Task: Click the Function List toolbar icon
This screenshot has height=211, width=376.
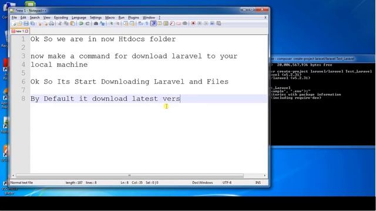Action: tap(172, 23)
